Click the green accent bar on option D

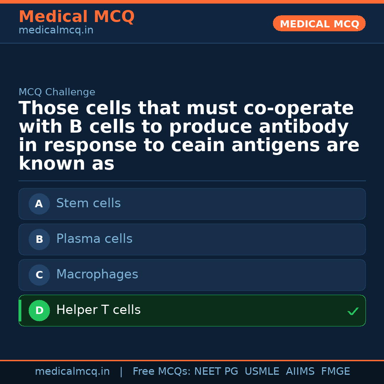tap(20, 311)
